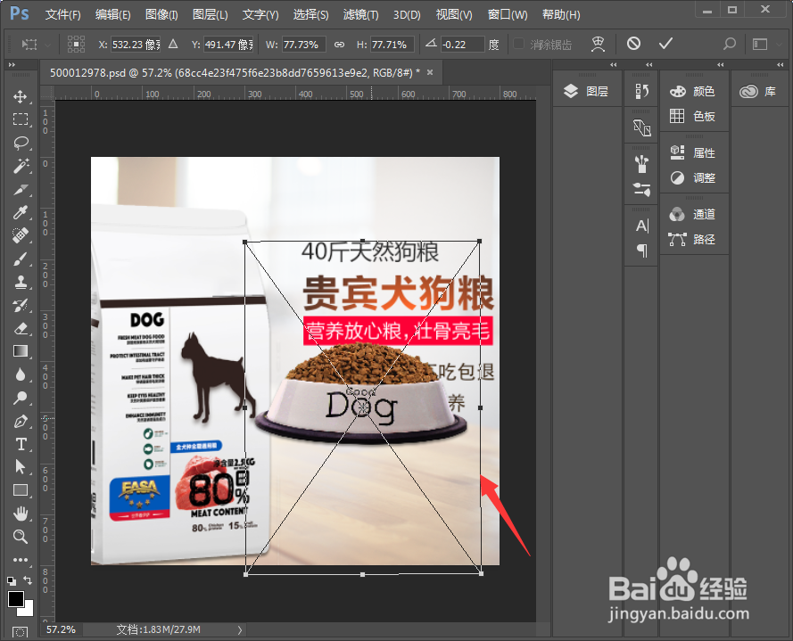Select the Magic Wand tool
Image resolution: width=793 pixels, height=641 pixels.
21,166
